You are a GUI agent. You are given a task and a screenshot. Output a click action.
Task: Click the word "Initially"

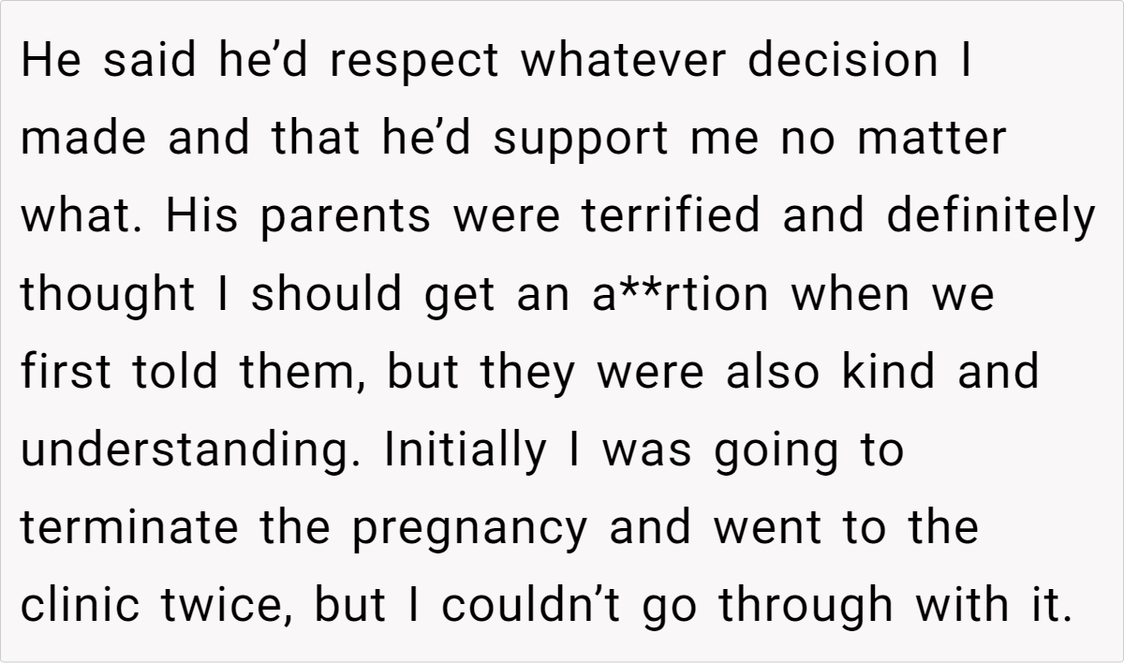pos(465,449)
